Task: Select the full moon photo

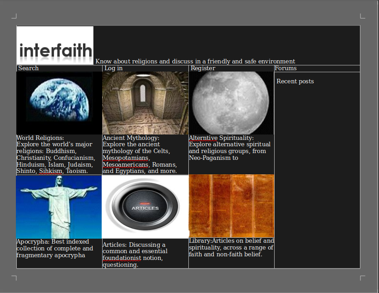Action: (231, 103)
